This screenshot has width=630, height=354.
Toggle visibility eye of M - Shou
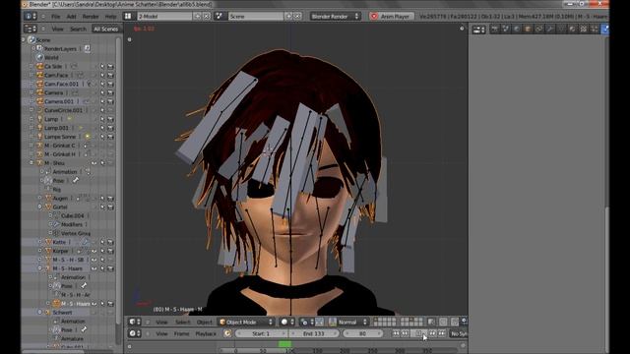click(94, 163)
